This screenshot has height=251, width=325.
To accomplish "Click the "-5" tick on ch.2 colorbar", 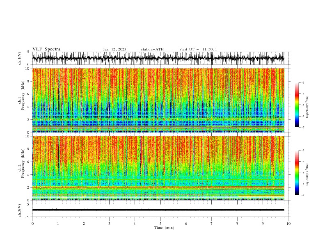I will [302, 173].
